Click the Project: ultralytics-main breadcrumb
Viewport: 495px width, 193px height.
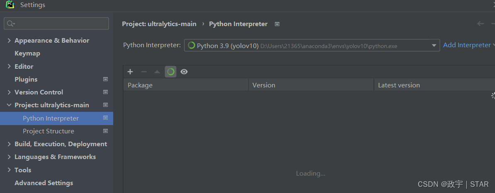pos(159,24)
